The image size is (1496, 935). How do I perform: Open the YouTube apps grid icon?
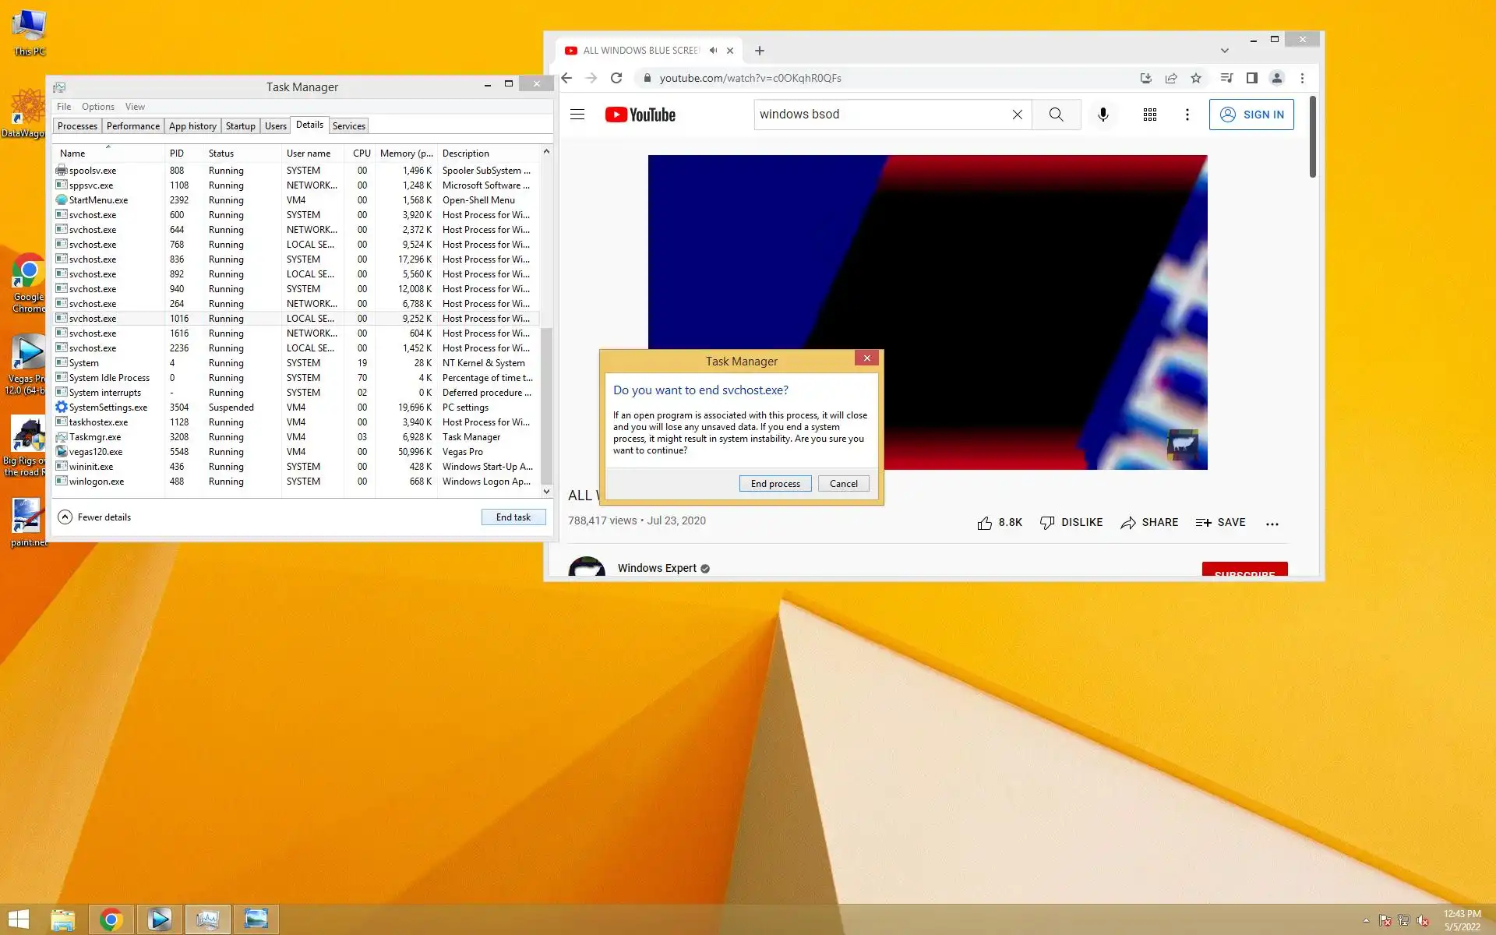click(1149, 115)
